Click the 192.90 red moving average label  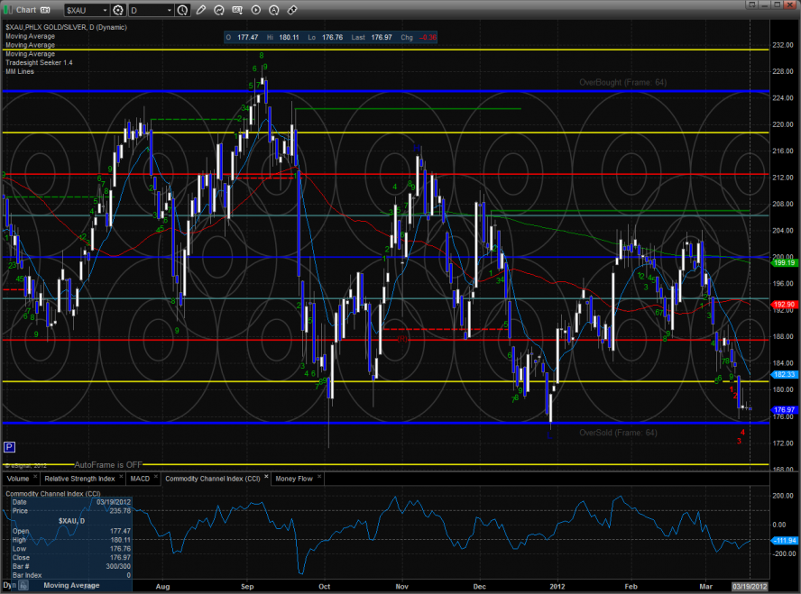point(783,305)
